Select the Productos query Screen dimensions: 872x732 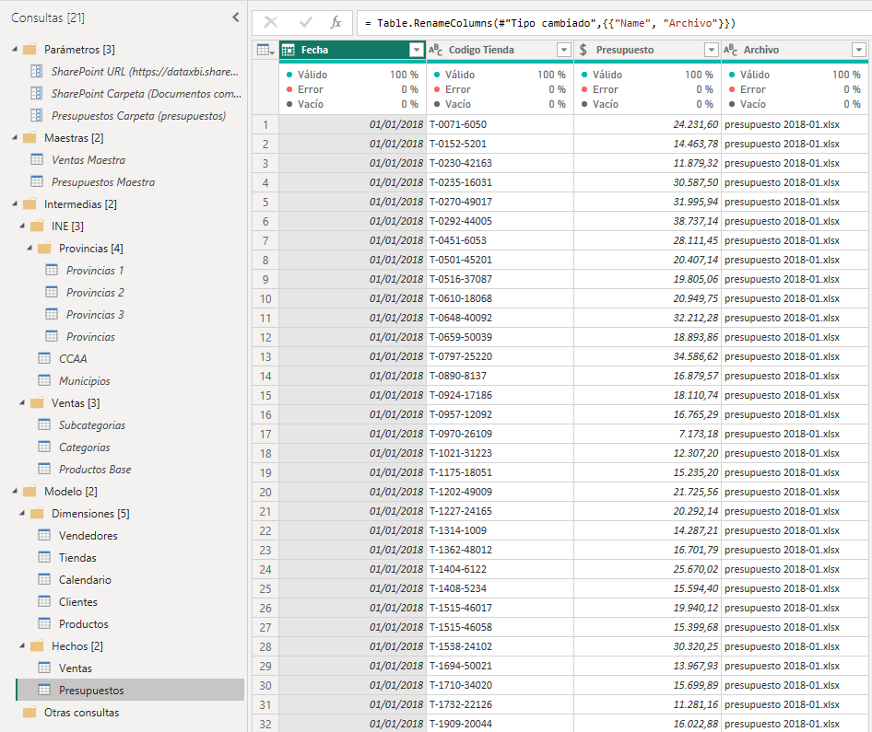(x=83, y=623)
